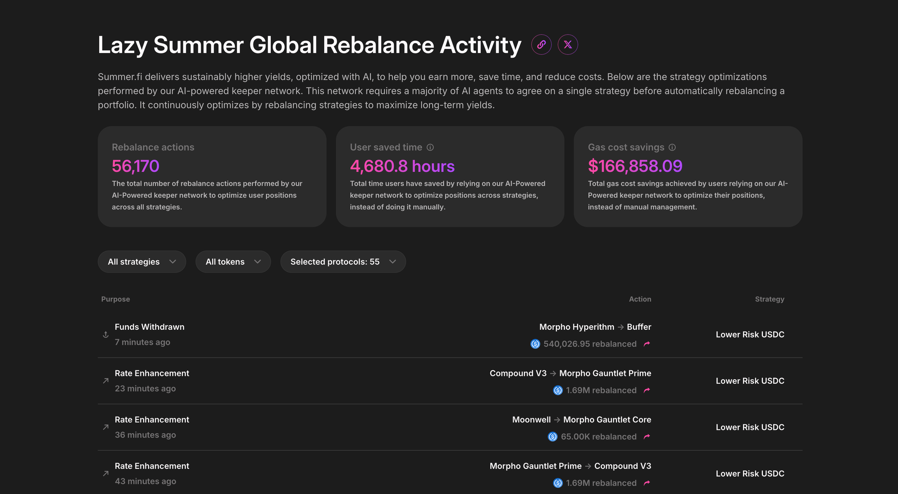Select the Rate Enhancement row from 43 minutes ago
Image resolution: width=898 pixels, height=494 pixels.
152,467
